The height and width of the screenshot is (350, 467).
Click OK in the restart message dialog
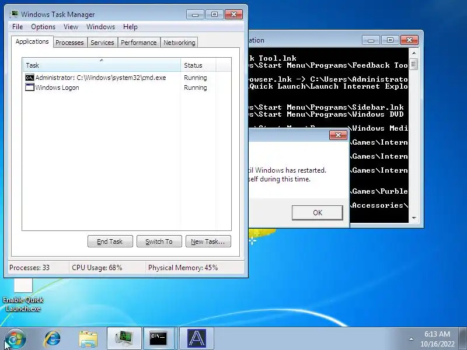pos(318,213)
